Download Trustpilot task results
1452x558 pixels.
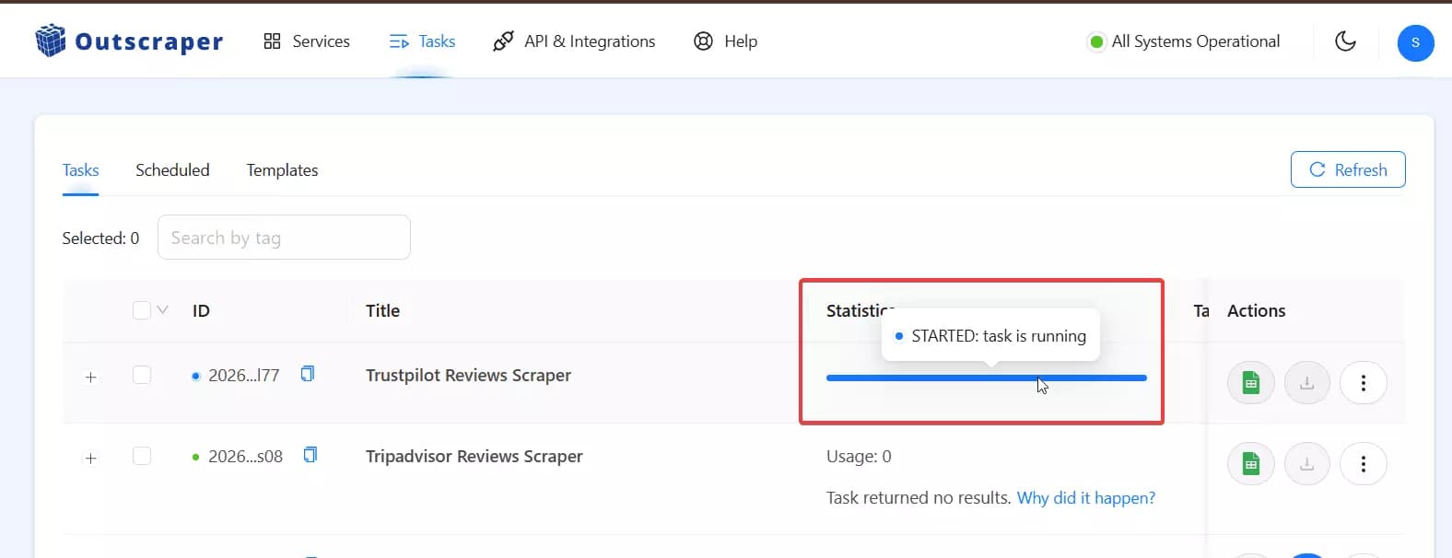[1306, 383]
